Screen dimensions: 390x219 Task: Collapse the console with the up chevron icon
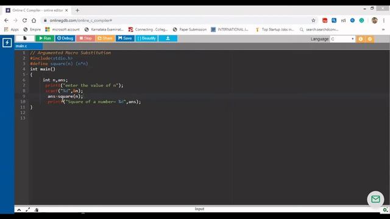[19, 210]
